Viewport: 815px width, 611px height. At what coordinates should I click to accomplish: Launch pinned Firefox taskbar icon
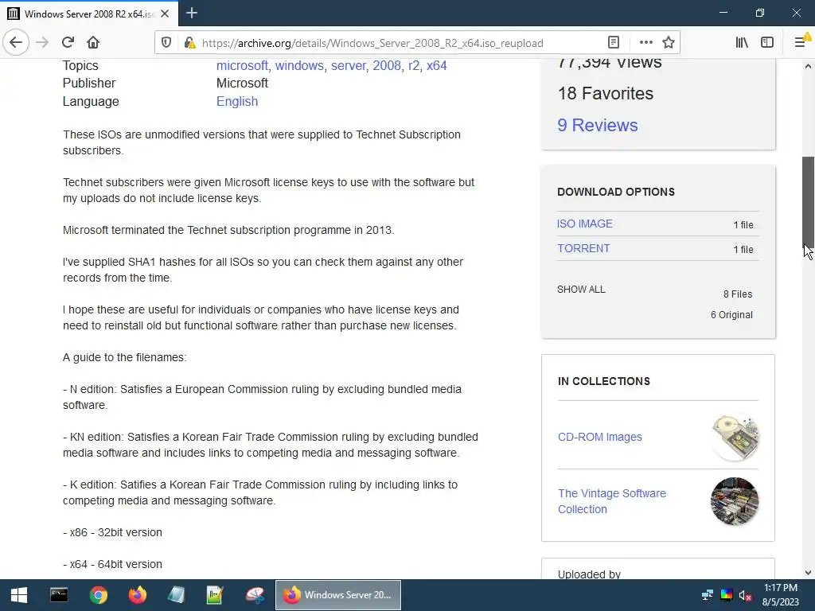pos(138,595)
